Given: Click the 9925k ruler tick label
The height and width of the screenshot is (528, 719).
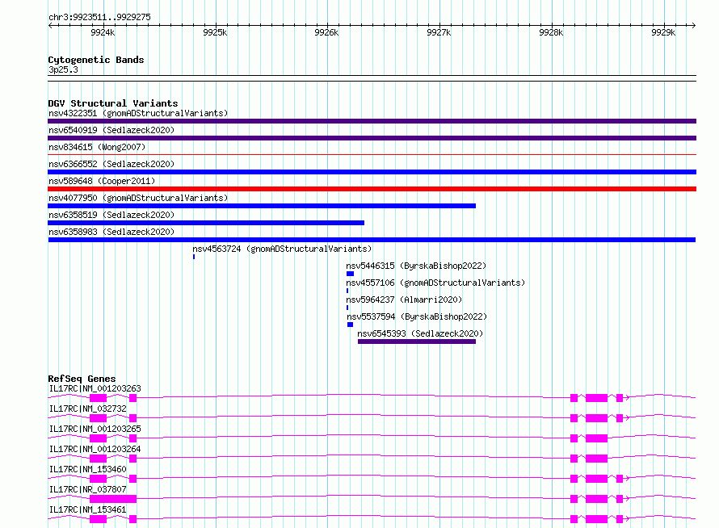Looking at the screenshot, I should (x=215, y=32).
